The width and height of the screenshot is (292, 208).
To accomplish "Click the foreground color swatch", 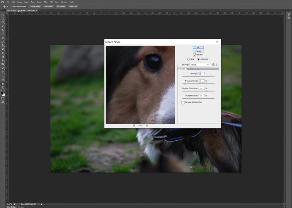I will (2, 94).
